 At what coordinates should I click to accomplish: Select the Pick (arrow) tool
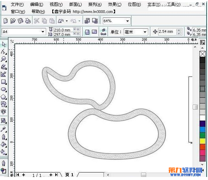(x=4, y=44)
